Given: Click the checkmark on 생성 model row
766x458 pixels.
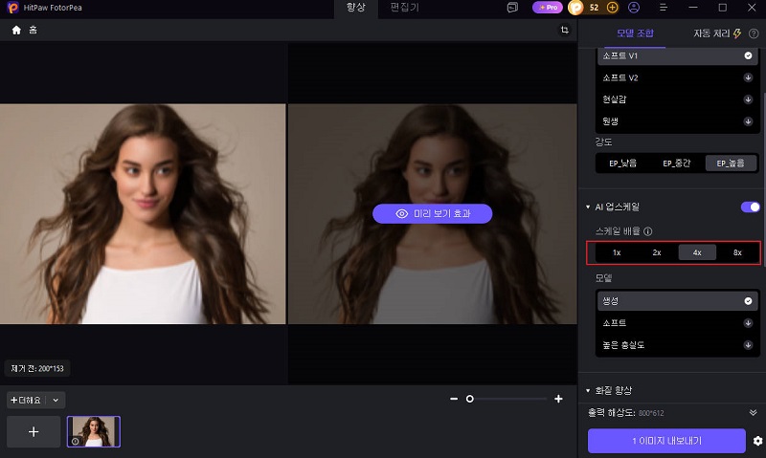Looking at the screenshot, I should pyautogui.click(x=748, y=301).
